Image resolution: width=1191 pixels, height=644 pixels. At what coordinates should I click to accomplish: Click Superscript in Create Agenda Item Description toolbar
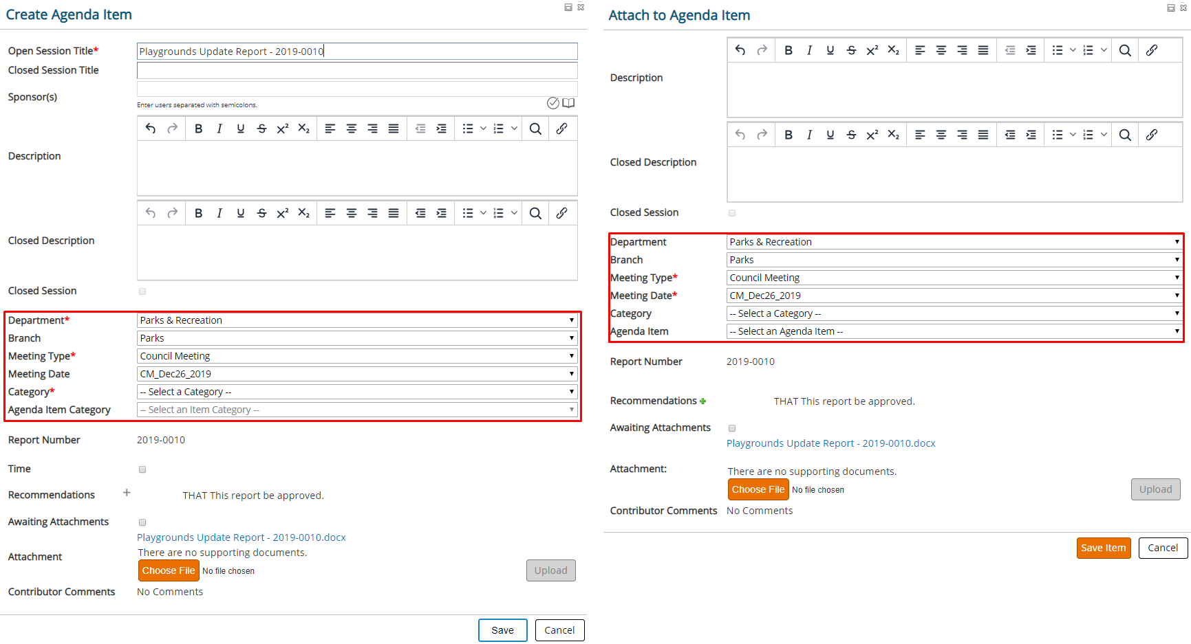[x=283, y=129]
